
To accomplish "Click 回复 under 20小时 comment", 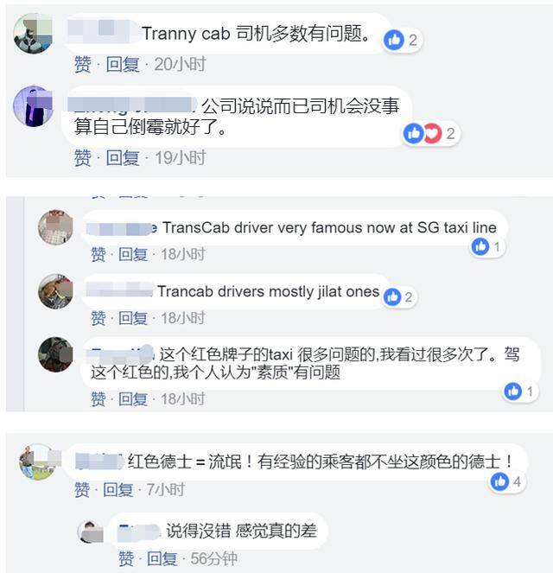I will pyautogui.click(x=123, y=64).
